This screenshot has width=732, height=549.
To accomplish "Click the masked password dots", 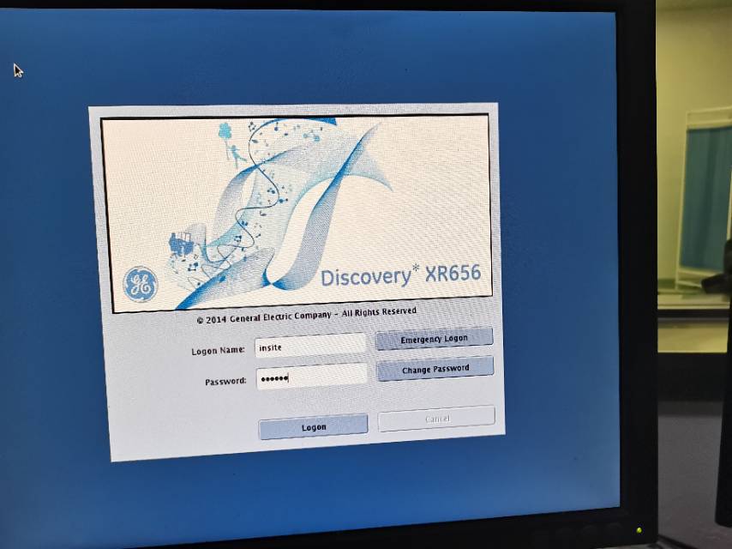I will coord(274,378).
